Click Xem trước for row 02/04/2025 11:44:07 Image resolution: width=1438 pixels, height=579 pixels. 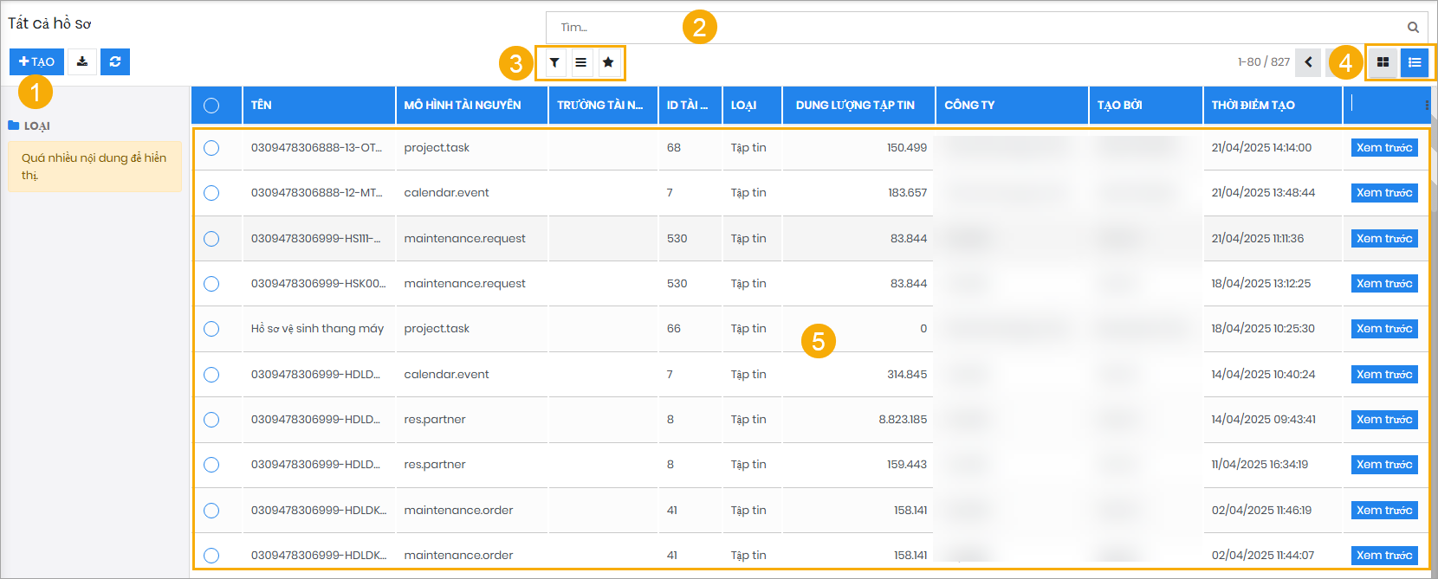(x=1384, y=556)
